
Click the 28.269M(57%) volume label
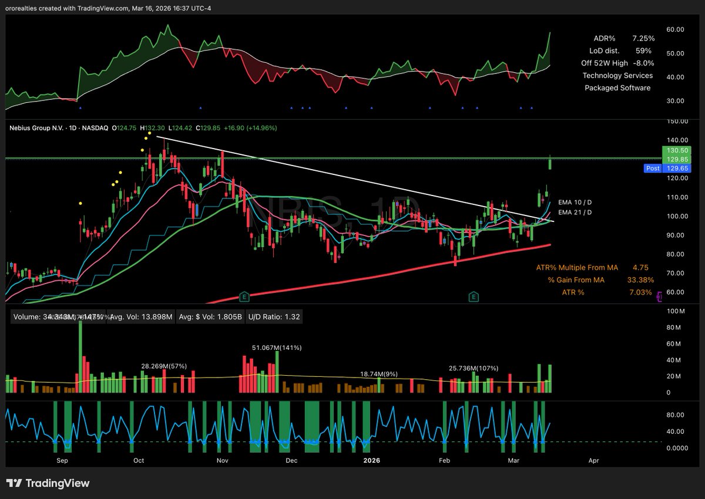coord(164,366)
